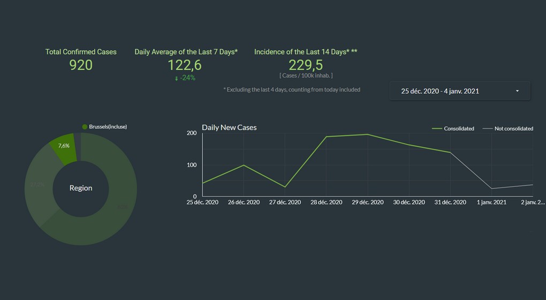546x300 pixels.
Task: Click the down arrow trend icon beside -24%
Action: tap(177, 78)
